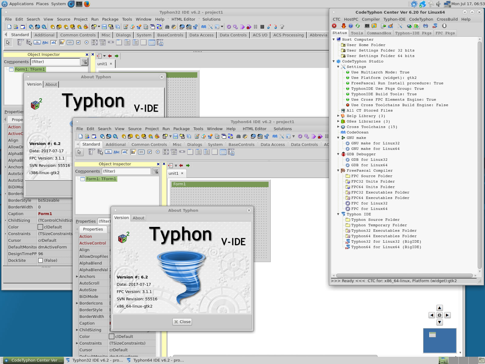Click the filter icon in Typhon64 Object Inspector

click(156, 171)
